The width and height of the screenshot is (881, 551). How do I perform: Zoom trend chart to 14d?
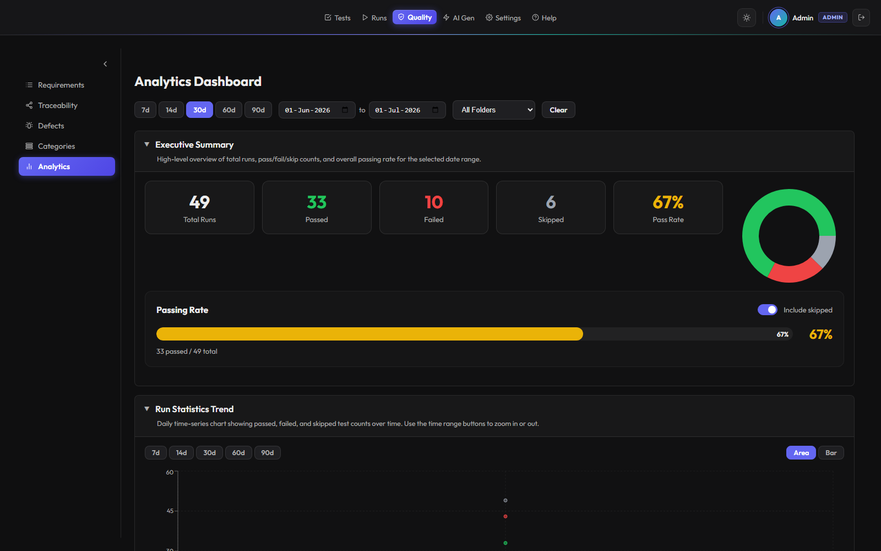pos(181,453)
